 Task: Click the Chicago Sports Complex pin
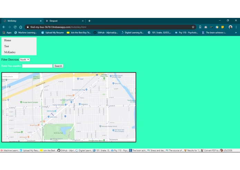[21, 102]
